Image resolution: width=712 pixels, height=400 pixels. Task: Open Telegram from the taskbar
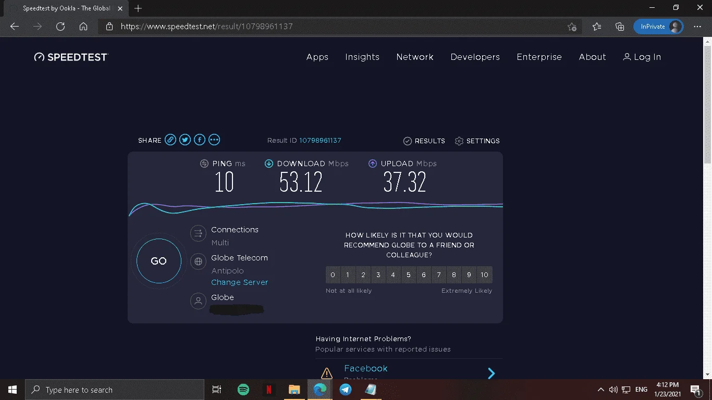(x=346, y=390)
